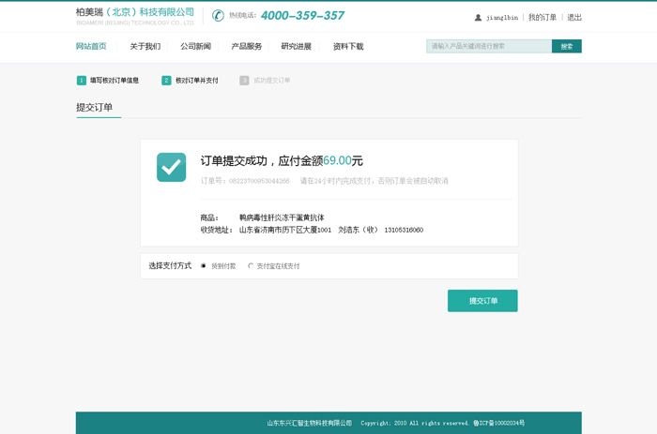The width and height of the screenshot is (657, 434).
Task: Select the 支付宝在线支付 radio option
Action: (251, 266)
